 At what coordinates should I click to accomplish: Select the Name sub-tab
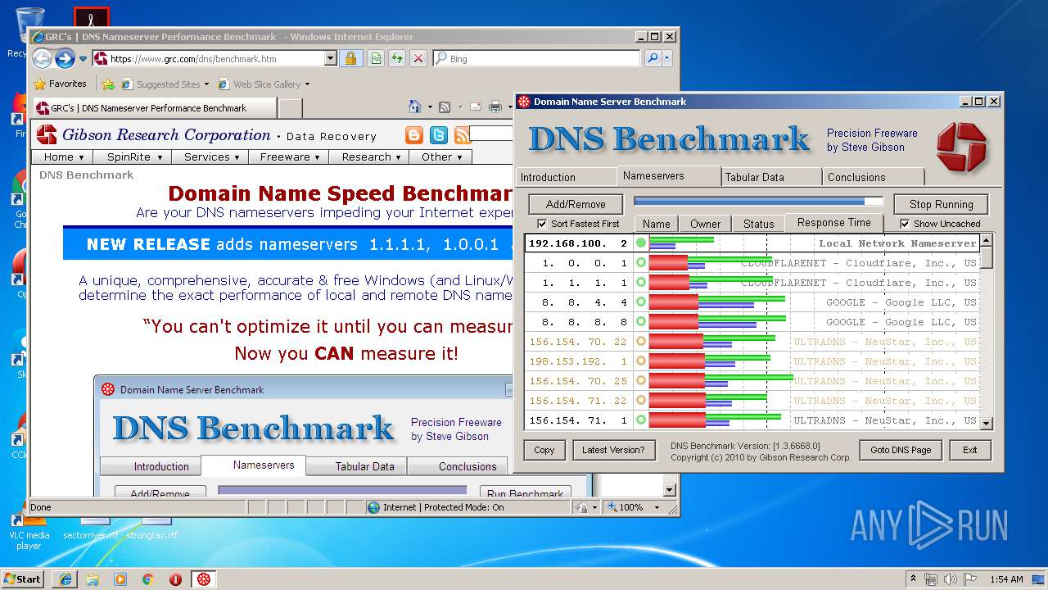(656, 224)
